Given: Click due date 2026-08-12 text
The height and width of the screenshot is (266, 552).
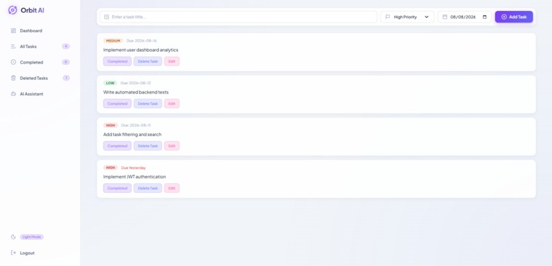Looking at the screenshot, I should click(x=136, y=83).
